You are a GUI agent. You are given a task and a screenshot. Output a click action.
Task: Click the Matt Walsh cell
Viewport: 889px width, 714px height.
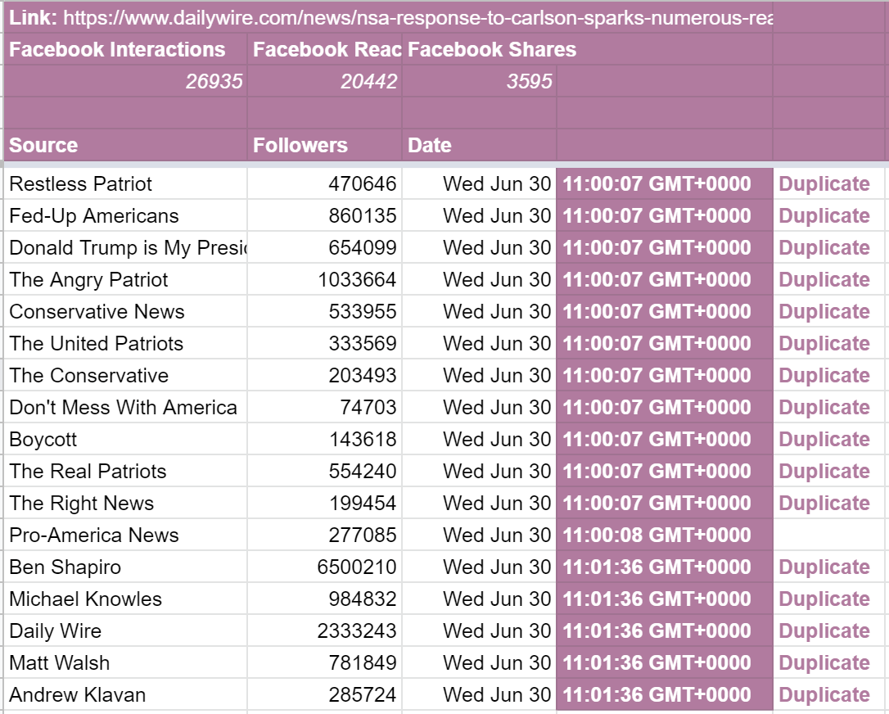[x=125, y=663]
